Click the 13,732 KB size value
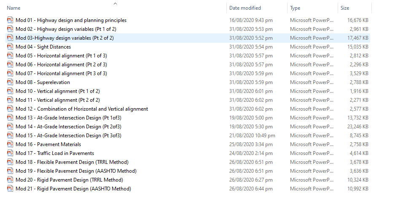Screen dimensions: 403x212 pos(358,118)
